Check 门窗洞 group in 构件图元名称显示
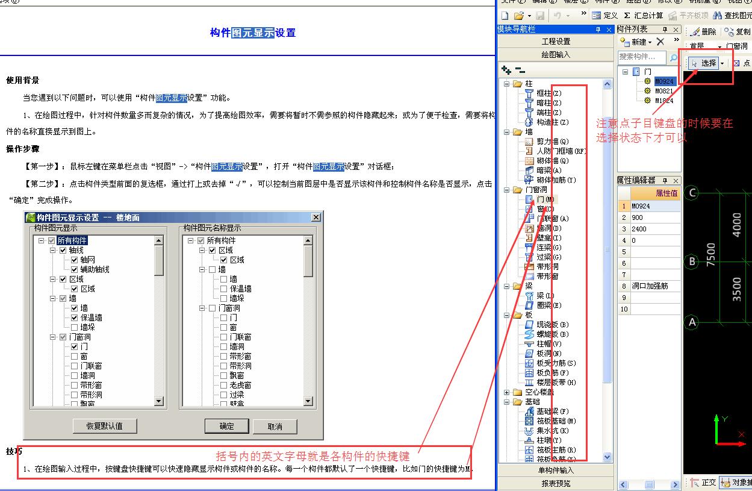This screenshot has height=491, width=752. (213, 308)
